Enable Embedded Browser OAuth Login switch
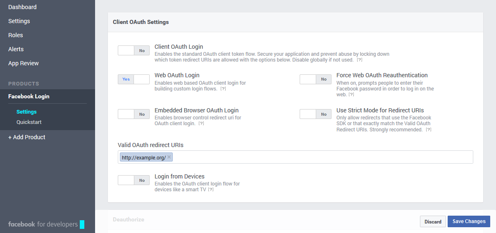496x233 pixels. point(134,114)
